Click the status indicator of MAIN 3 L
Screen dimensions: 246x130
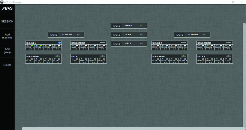click(x=50, y=46)
